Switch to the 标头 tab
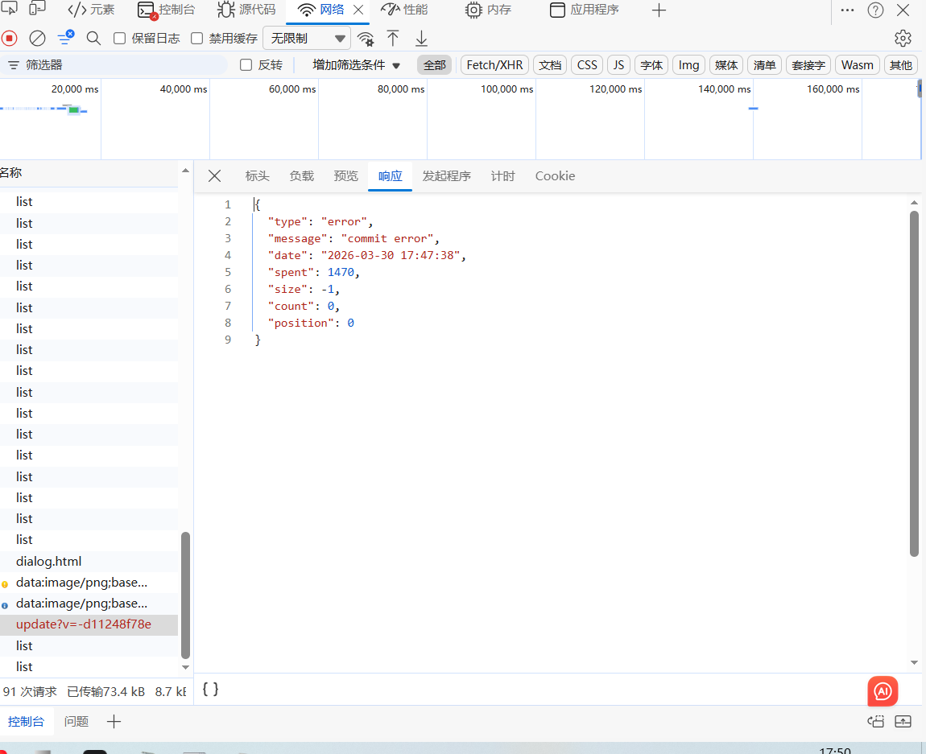The width and height of the screenshot is (926, 754). (257, 176)
